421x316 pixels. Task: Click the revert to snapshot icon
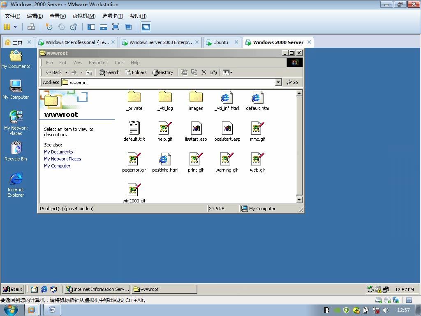(61, 27)
